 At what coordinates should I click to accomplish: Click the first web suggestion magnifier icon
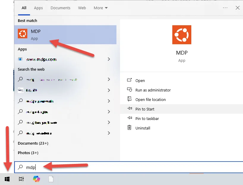(20, 79)
